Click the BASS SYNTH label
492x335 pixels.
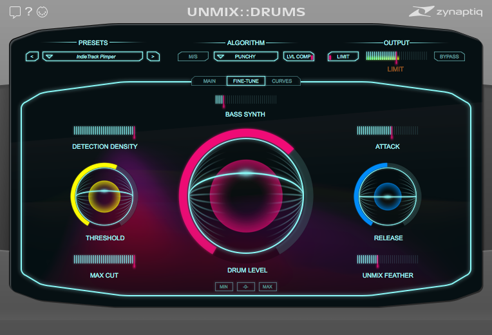(245, 114)
